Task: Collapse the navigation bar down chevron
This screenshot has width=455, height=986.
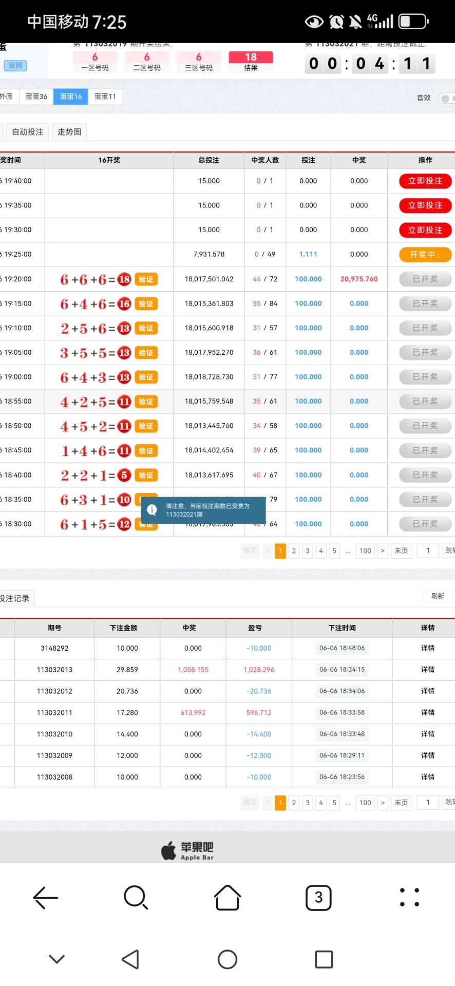Action: tap(56, 959)
